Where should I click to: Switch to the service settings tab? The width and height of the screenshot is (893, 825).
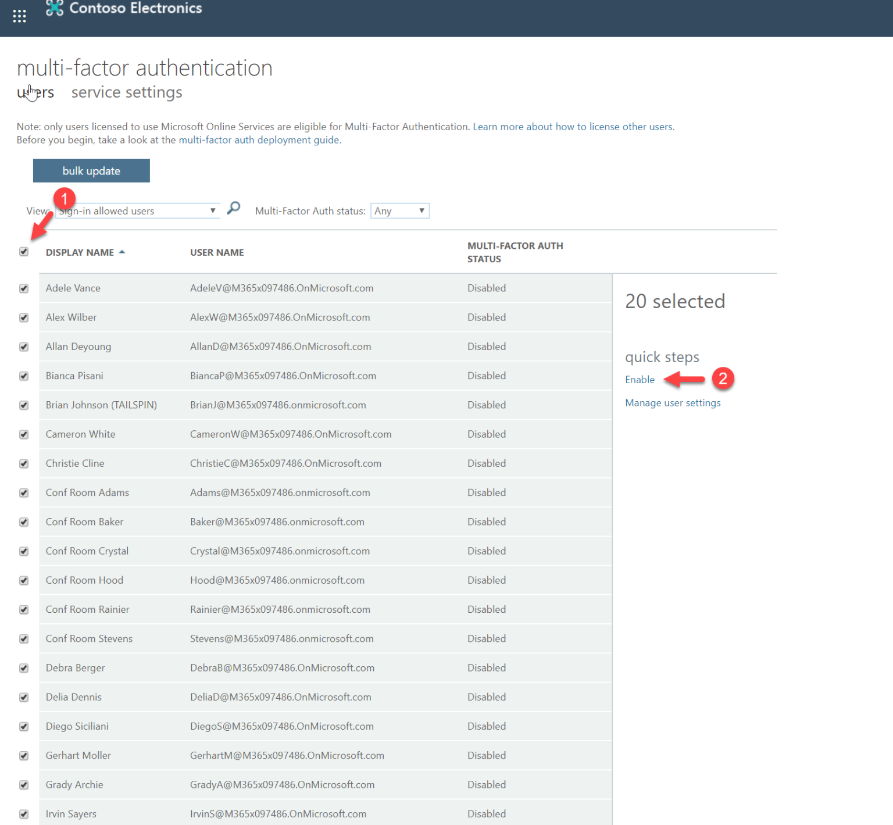click(x=126, y=92)
